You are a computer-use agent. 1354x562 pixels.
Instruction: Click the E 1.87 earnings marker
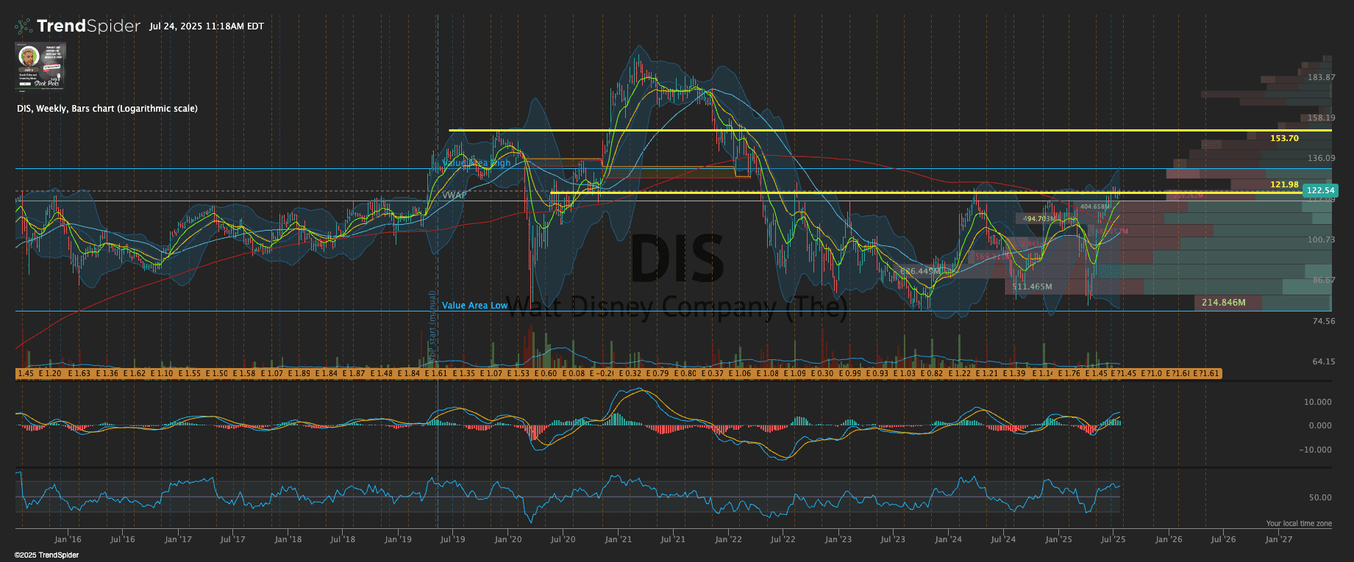coord(354,373)
